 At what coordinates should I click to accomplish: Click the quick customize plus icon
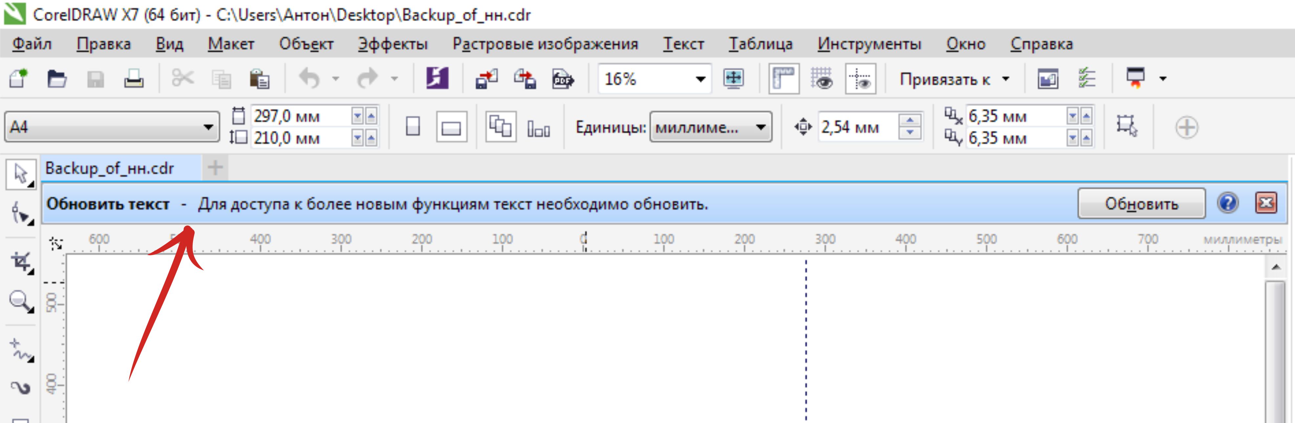click(x=1187, y=127)
